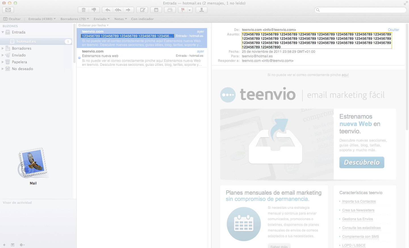Open Notas favorites bar dropdown
409x248 pixels.
pyautogui.click(x=121, y=19)
